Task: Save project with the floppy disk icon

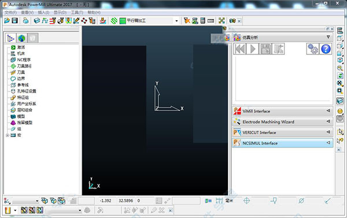Action: pos(14,21)
